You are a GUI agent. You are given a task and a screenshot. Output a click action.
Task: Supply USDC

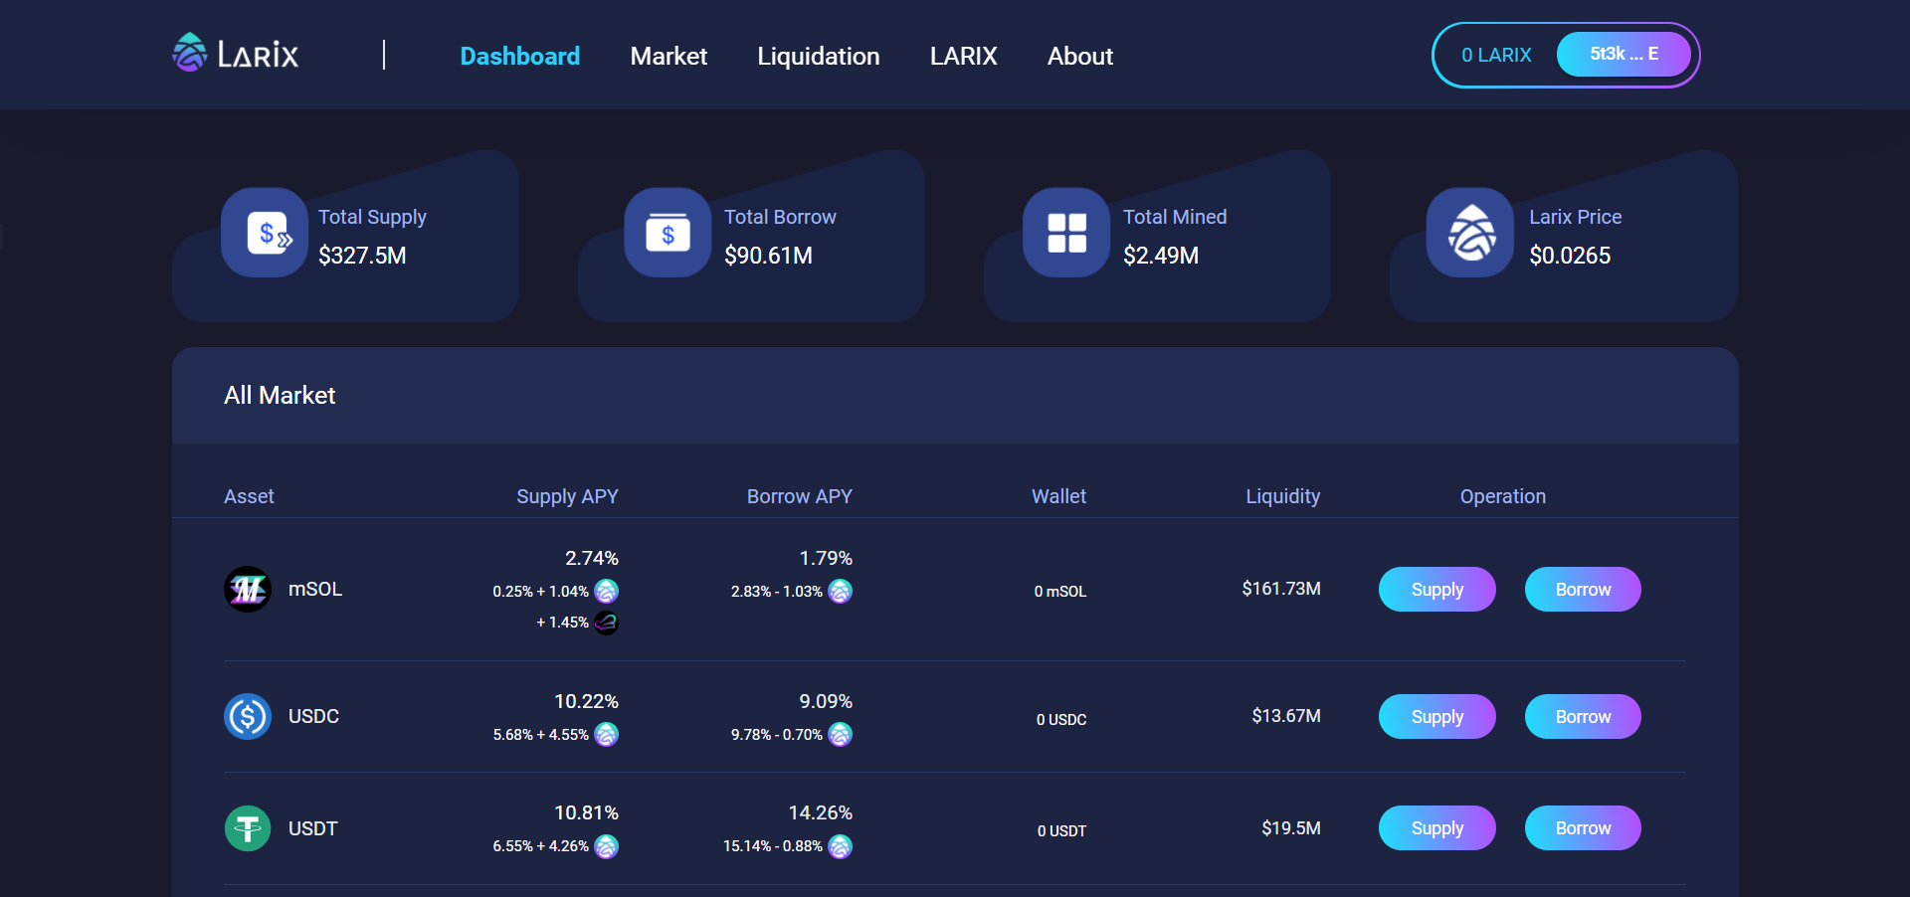click(1436, 716)
